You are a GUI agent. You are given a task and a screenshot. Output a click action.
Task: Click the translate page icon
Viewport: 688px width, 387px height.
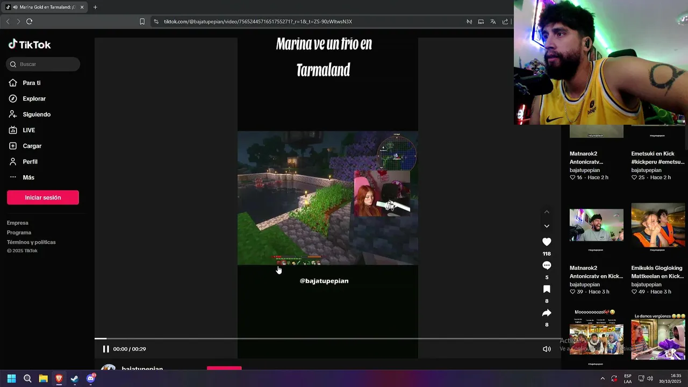click(493, 21)
